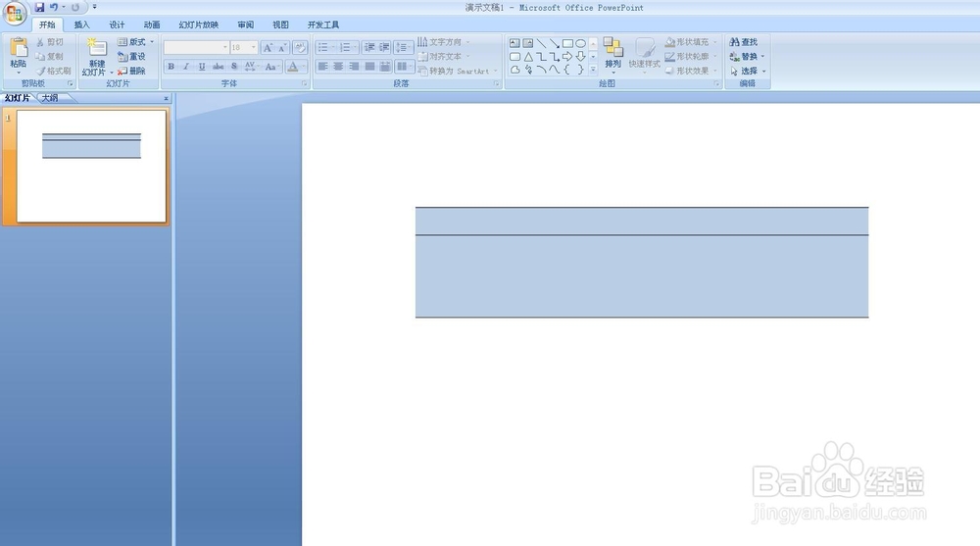Save the presentation from quick access toolbar

pos(39,8)
